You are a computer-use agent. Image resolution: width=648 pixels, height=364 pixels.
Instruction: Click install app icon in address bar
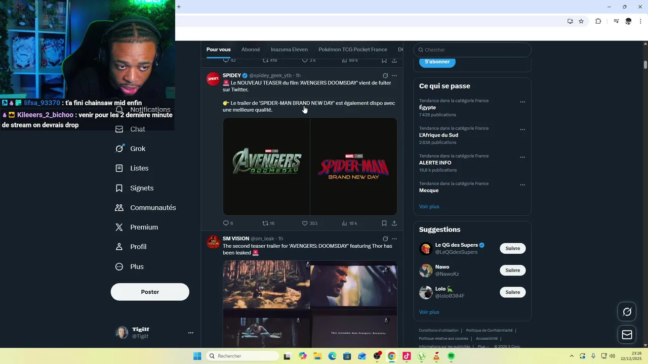570,21
